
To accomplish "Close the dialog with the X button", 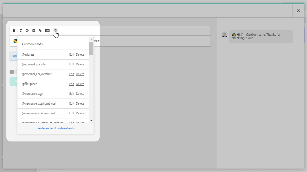I will point(298,11).
